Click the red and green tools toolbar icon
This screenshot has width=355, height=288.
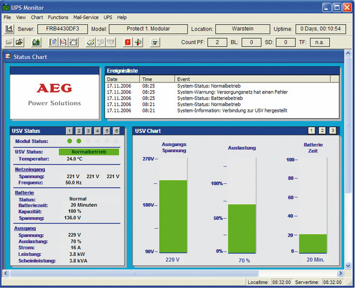pyautogui.click(x=138, y=43)
